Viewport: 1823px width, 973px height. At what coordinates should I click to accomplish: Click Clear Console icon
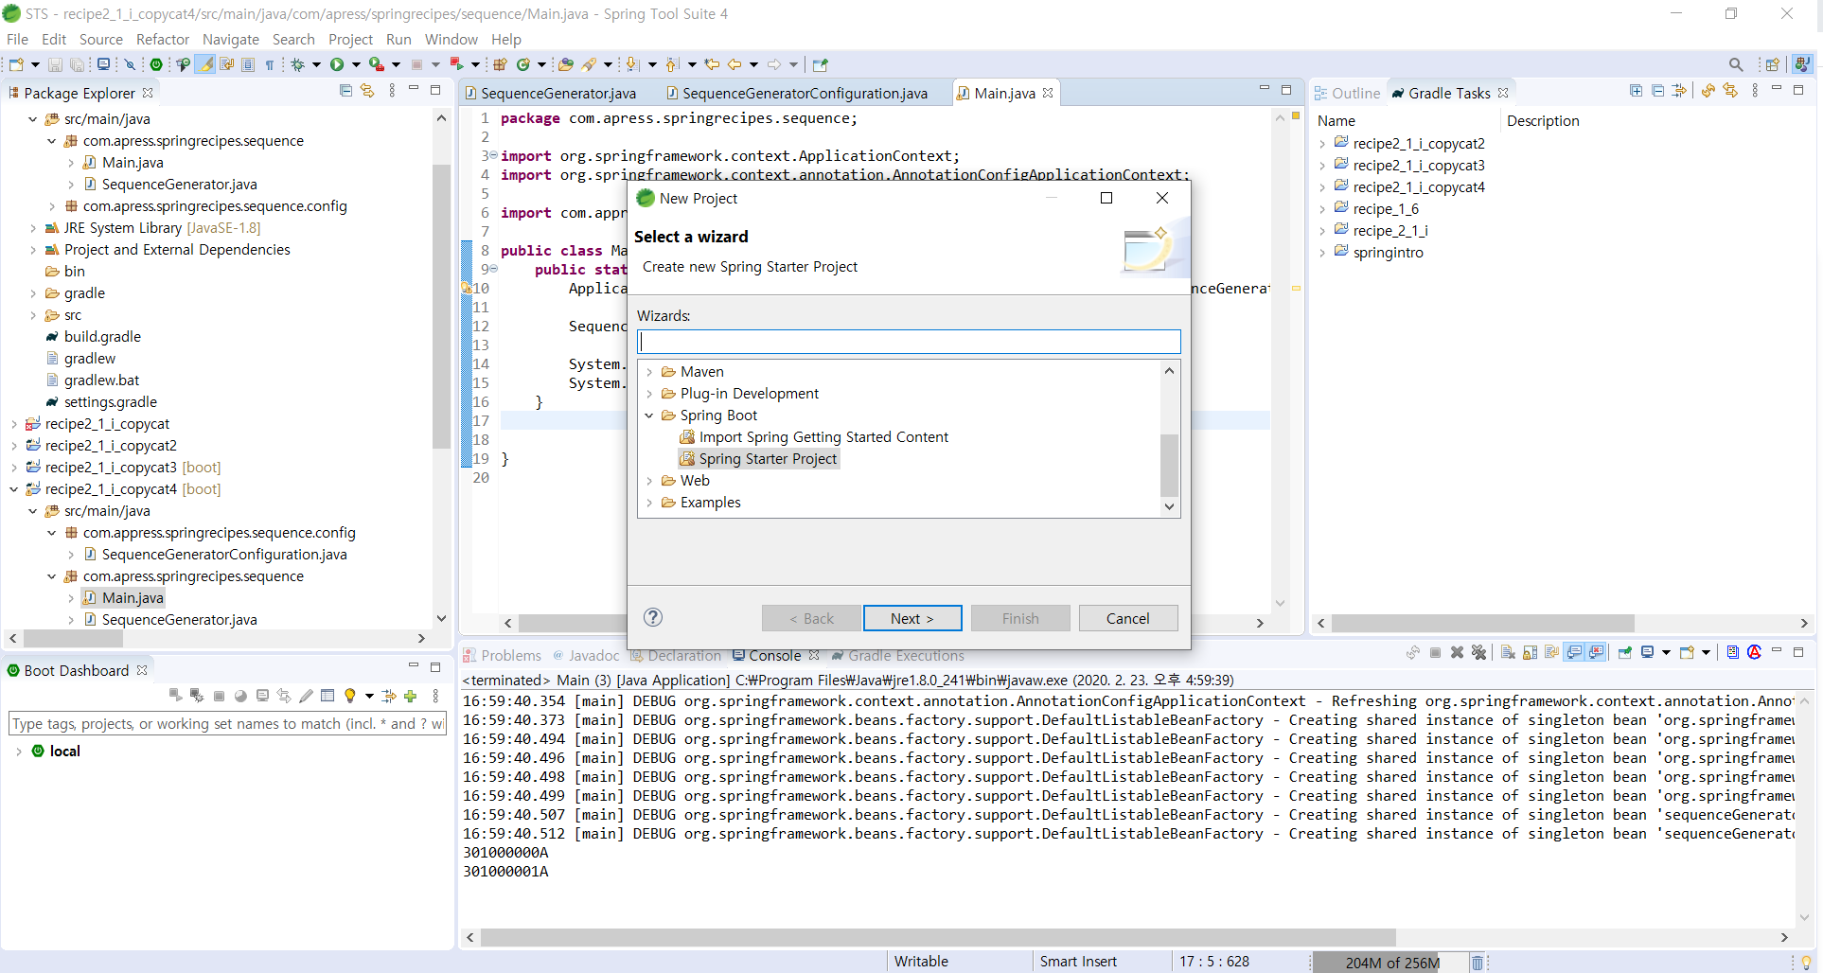coord(1508,652)
